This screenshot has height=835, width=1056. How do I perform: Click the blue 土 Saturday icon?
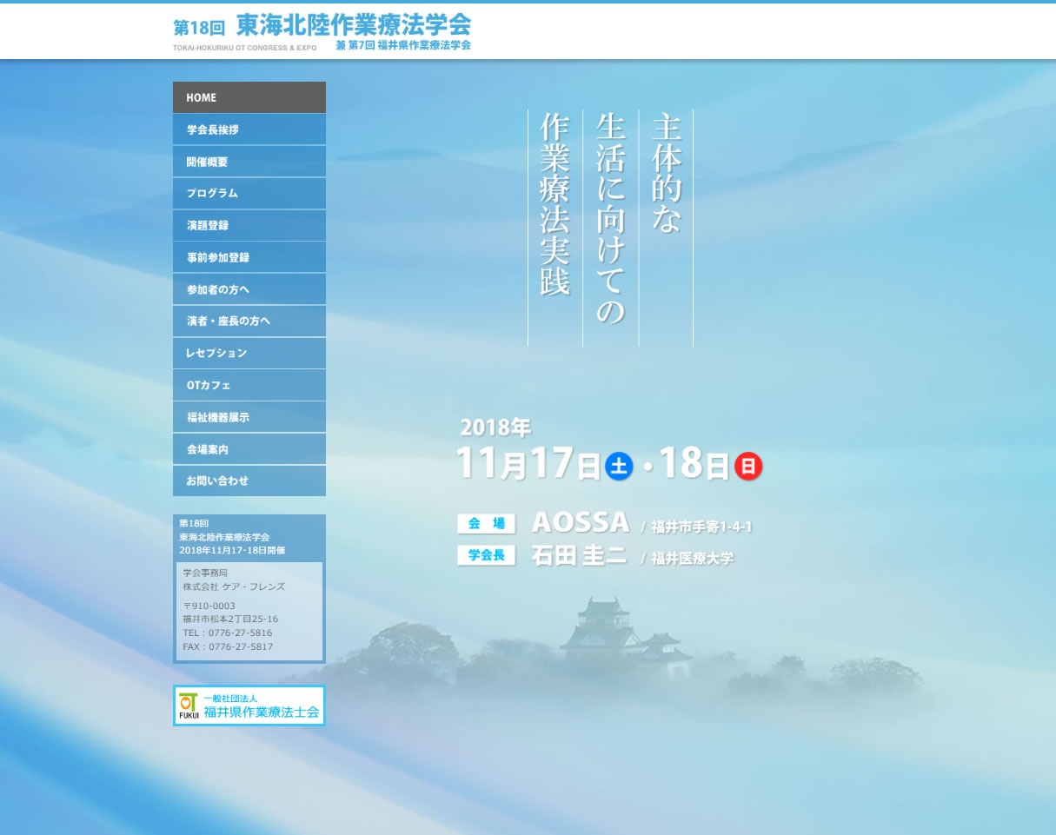619,467
